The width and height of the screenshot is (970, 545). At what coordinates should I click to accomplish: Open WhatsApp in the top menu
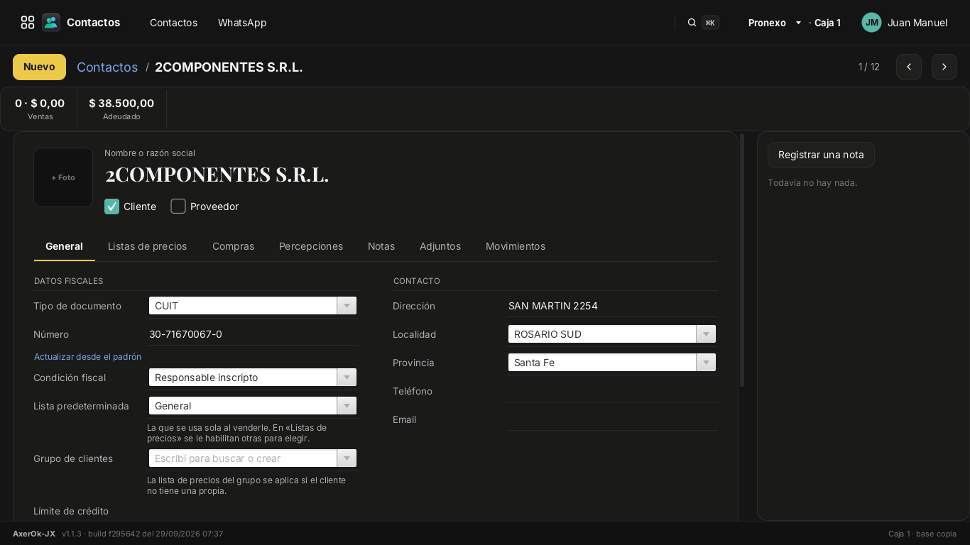242,23
